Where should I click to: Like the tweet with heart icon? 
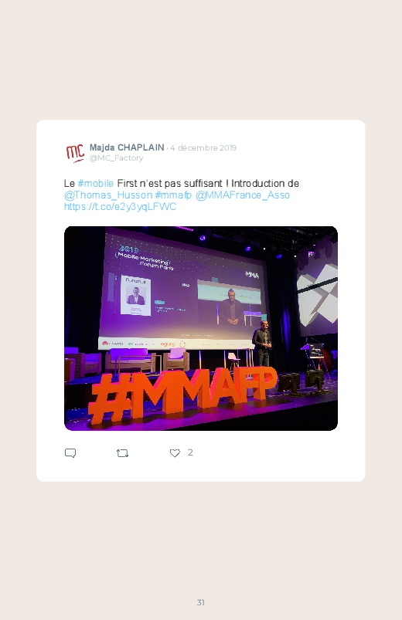coord(175,453)
